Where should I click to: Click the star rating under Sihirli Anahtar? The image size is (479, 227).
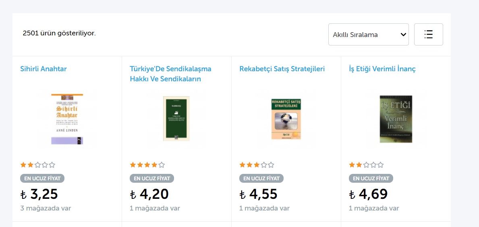coord(37,165)
